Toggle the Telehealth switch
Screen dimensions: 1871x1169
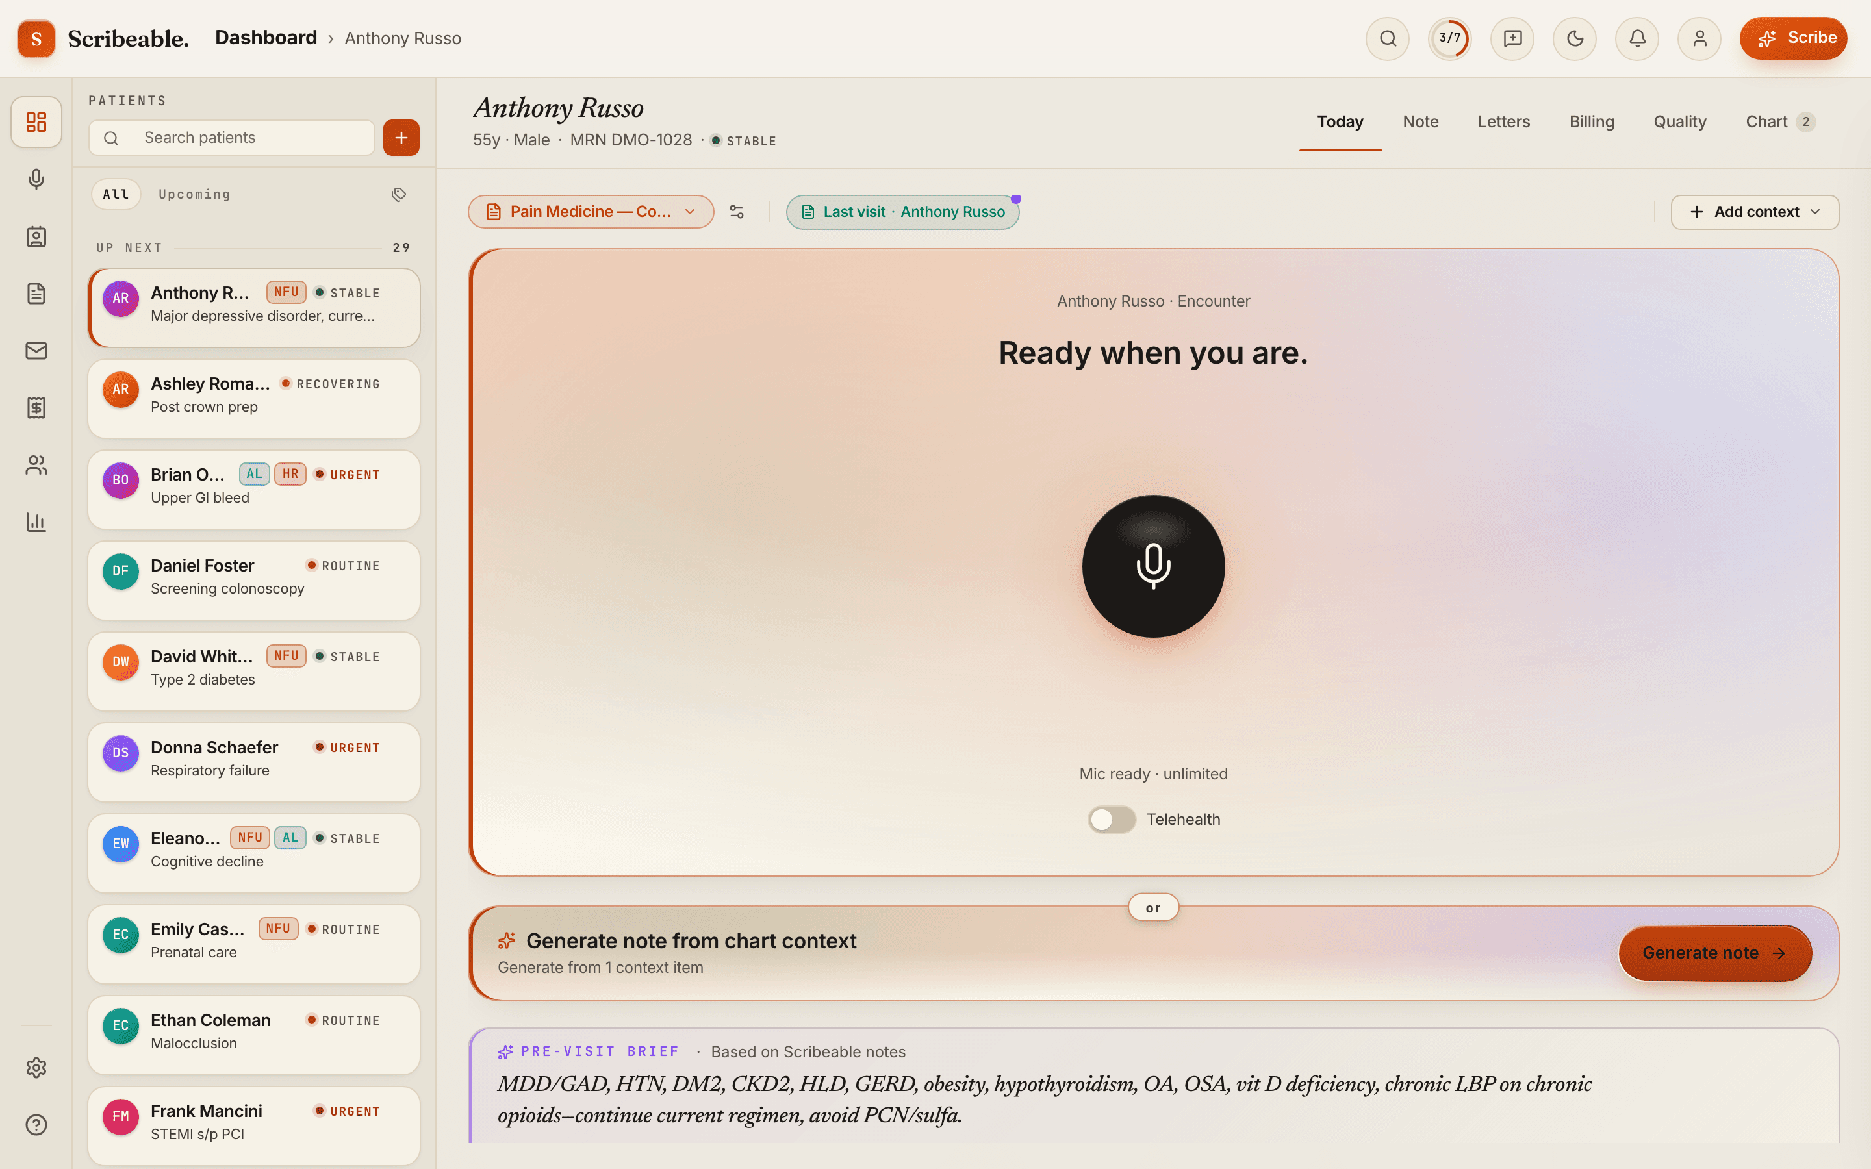[1112, 820]
